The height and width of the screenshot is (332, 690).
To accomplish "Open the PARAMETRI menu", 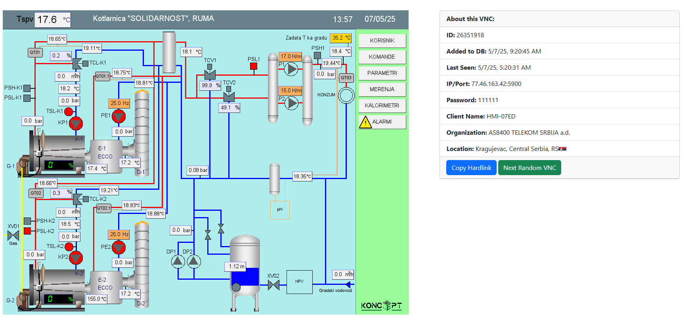I will click(x=382, y=73).
